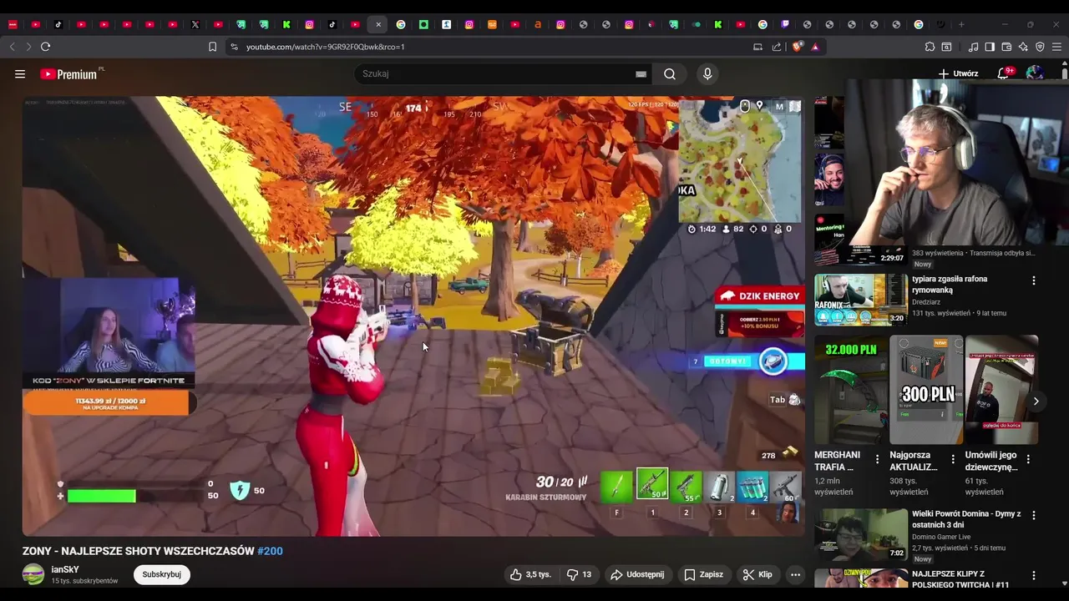Open the Utwórz create menu

(958, 73)
